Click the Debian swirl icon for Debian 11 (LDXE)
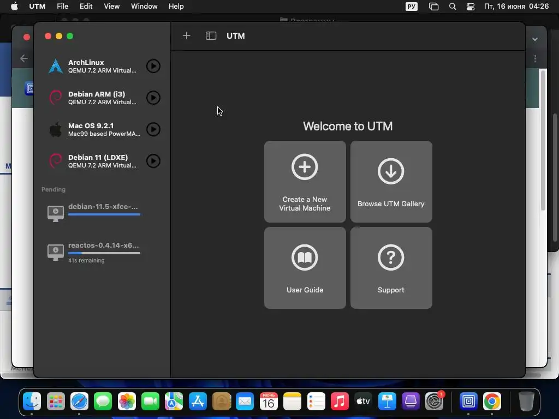 tap(56, 161)
